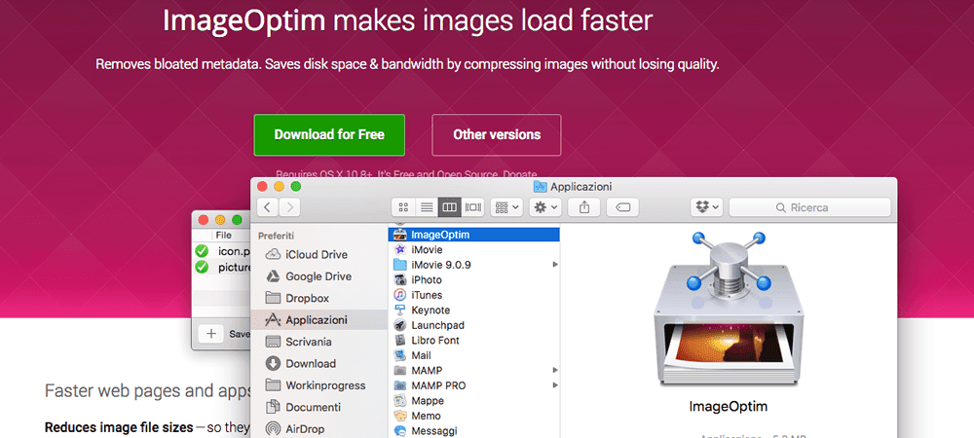Select Mail in the applications list
Image resolution: width=974 pixels, height=438 pixels.
point(474,355)
